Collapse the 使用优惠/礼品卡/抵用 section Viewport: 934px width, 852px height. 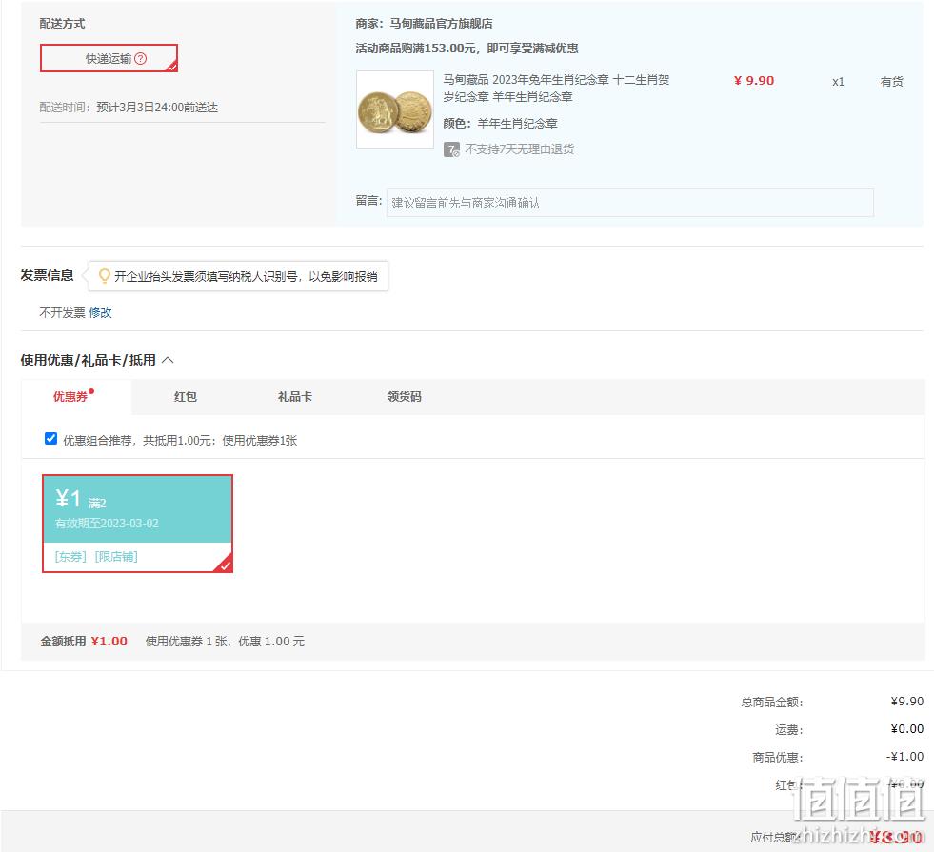pos(168,360)
